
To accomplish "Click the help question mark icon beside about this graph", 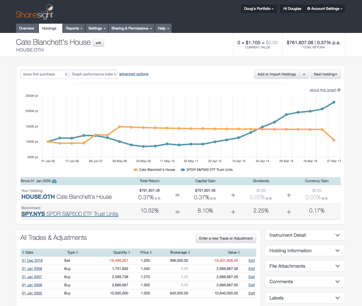I will 339,90.
